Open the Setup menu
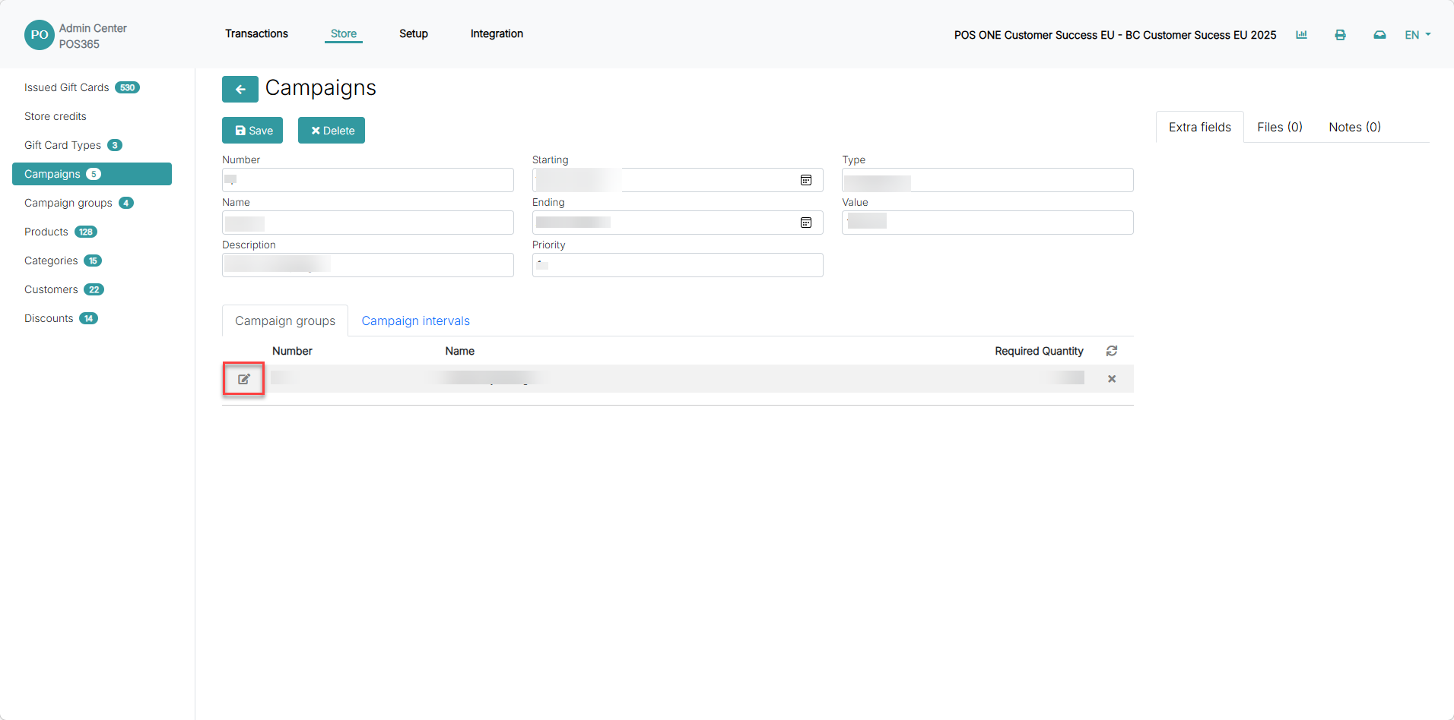This screenshot has width=1454, height=720. click(414, 33)
